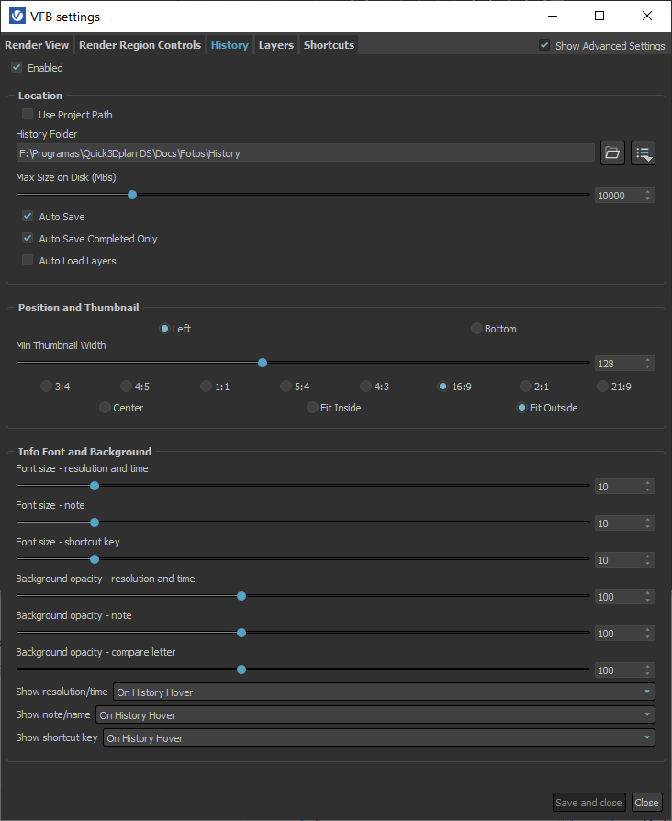Switch to Render Region Controls tab
This screenshot has height=821, width=672.
[x=140, y=45]
